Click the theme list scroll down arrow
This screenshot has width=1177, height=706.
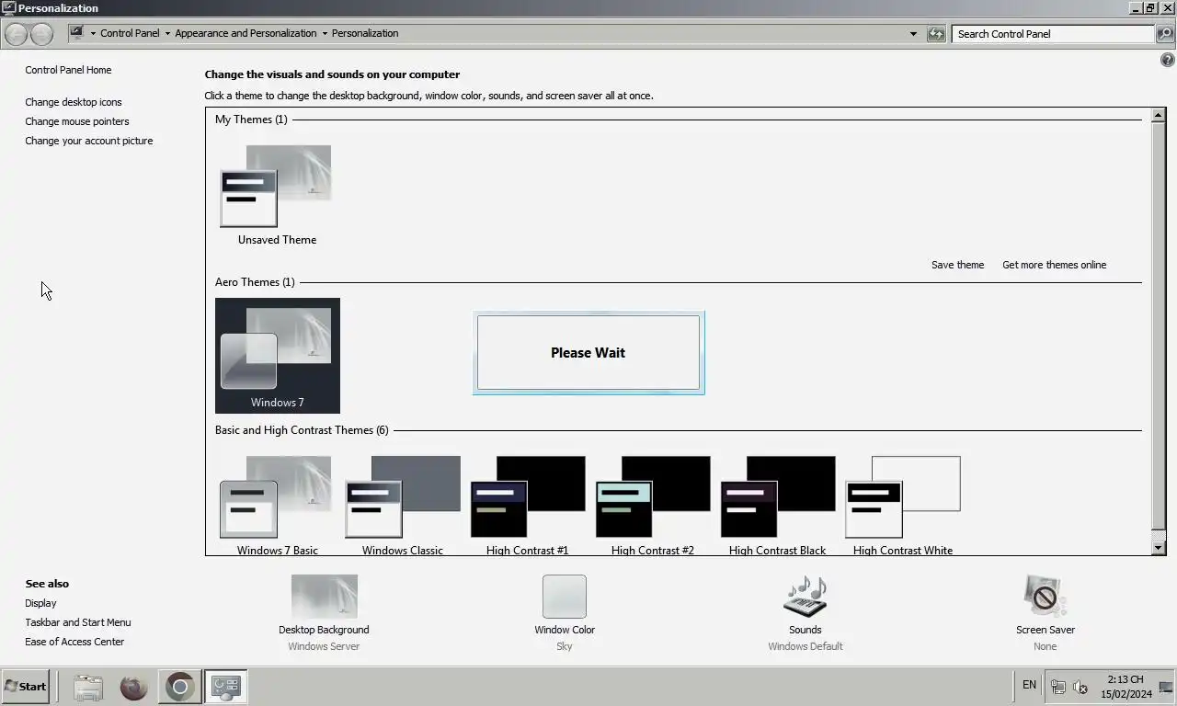[x=1159, y=548]
